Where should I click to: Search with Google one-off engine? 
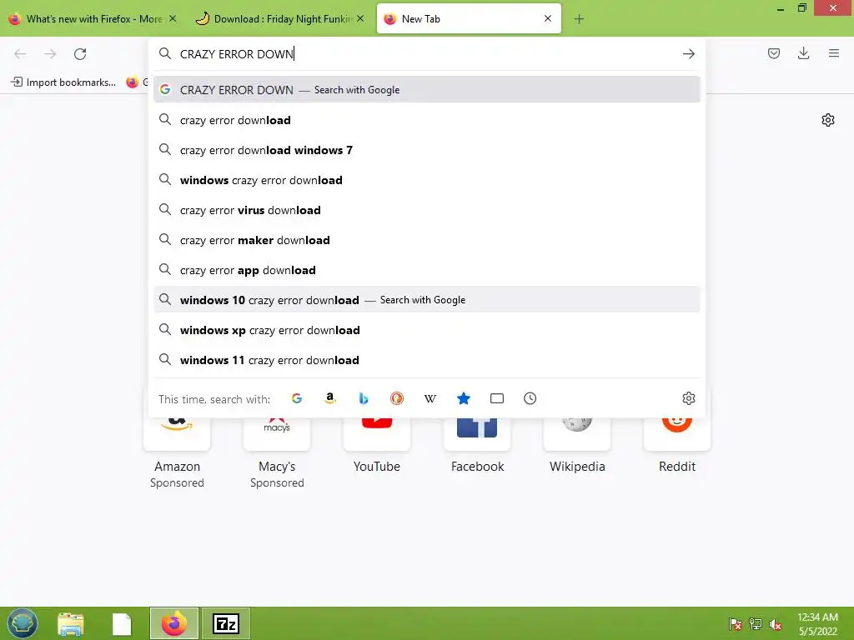(x=297, y=398)
